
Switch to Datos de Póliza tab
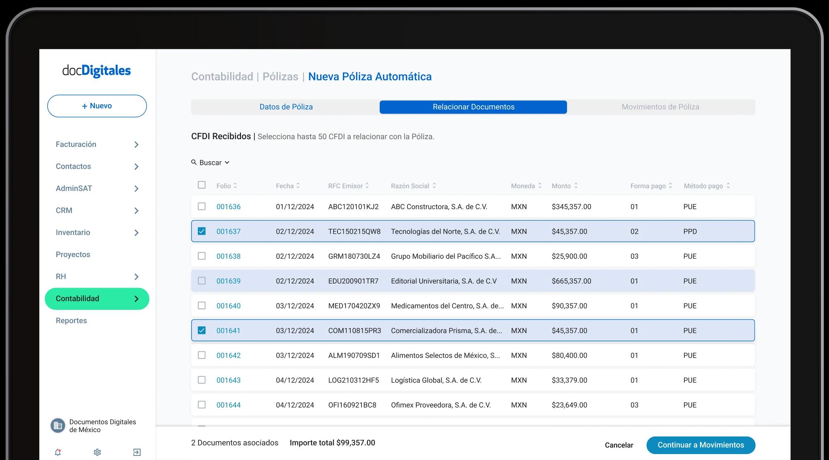286,107
